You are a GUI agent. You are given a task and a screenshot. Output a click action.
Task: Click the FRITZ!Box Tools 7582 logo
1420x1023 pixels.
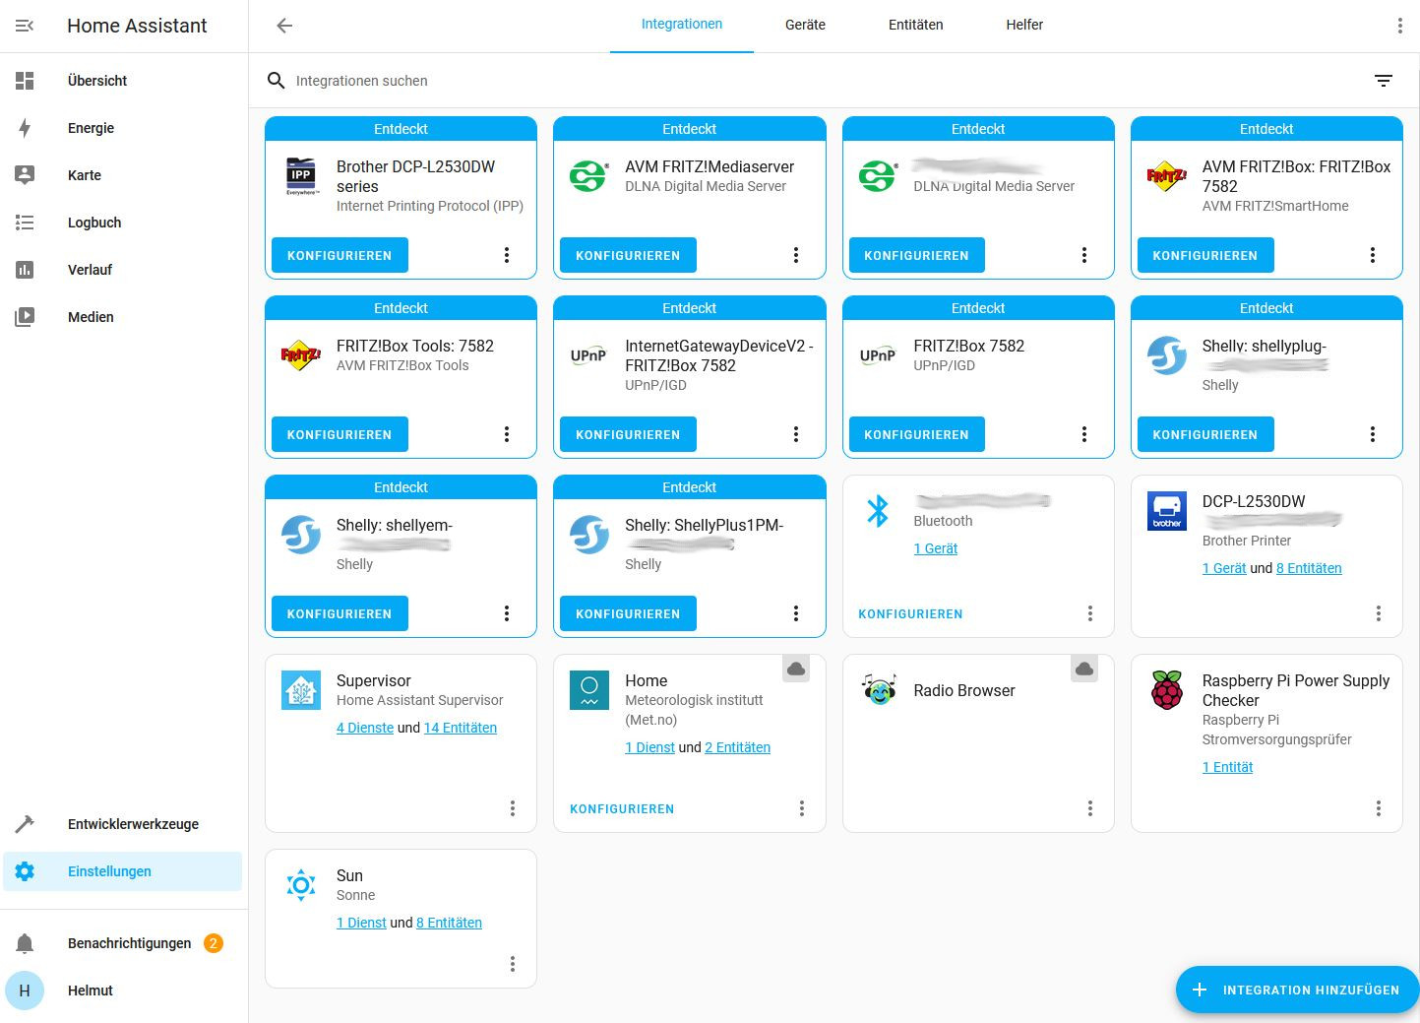coord(301,355)
